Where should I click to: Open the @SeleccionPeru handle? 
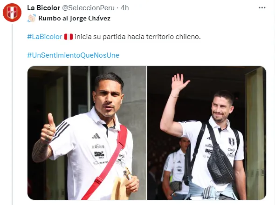tap(89, 8)
